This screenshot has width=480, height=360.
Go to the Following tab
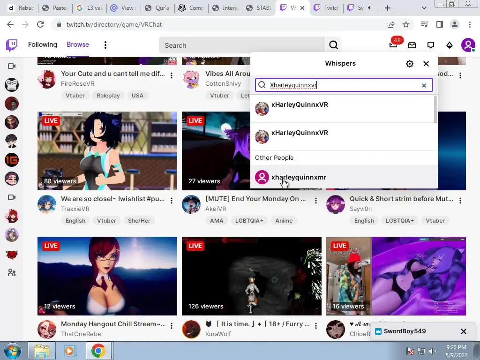[x=43, y=45]
